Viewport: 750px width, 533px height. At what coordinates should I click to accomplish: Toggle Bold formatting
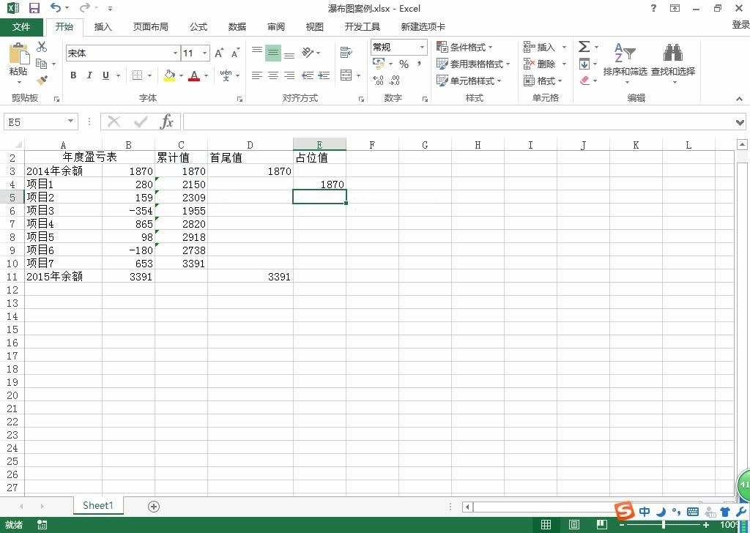click(x=73, y=75)
